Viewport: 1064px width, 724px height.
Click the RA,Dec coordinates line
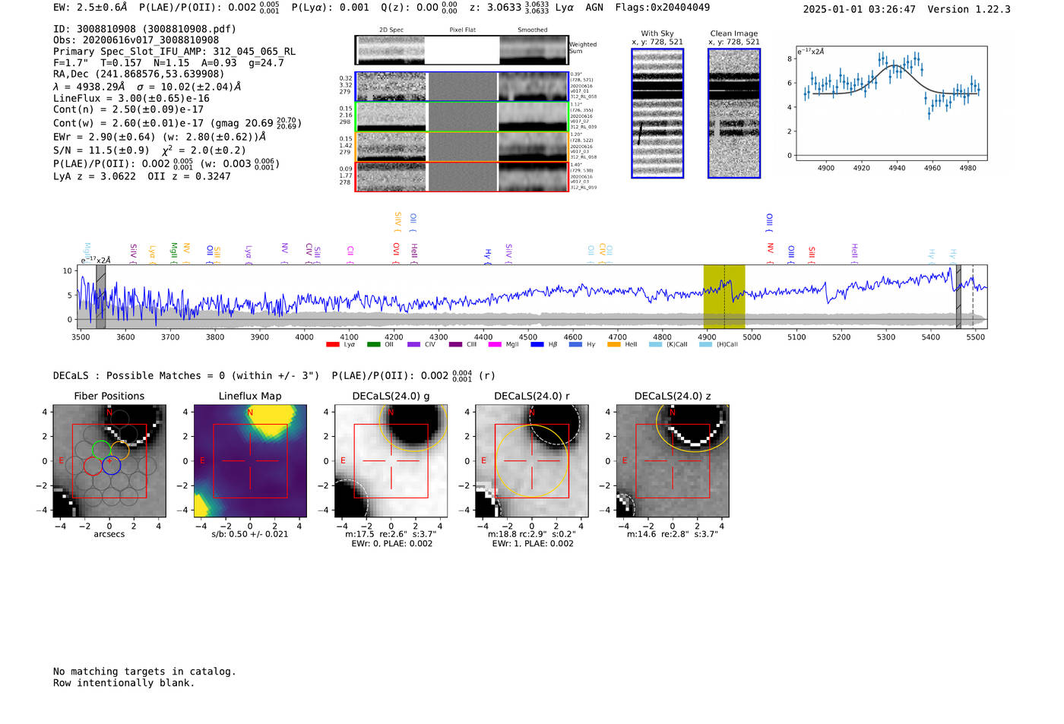(139, 74)
